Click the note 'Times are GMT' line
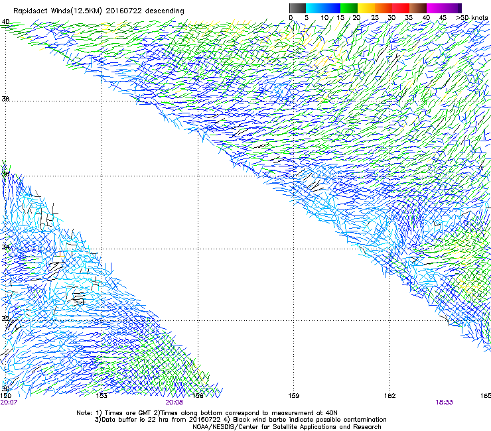Image resolution: width=491 pixels, height=431 pixels. coord(207,413)
